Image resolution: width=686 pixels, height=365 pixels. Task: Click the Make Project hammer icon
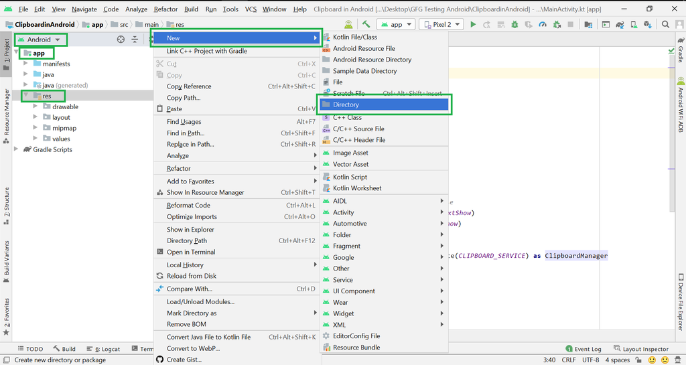[366, 24]
